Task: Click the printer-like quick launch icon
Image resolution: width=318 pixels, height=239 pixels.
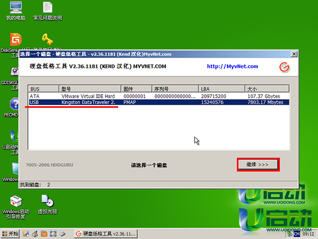Action: tap(35, 234)
